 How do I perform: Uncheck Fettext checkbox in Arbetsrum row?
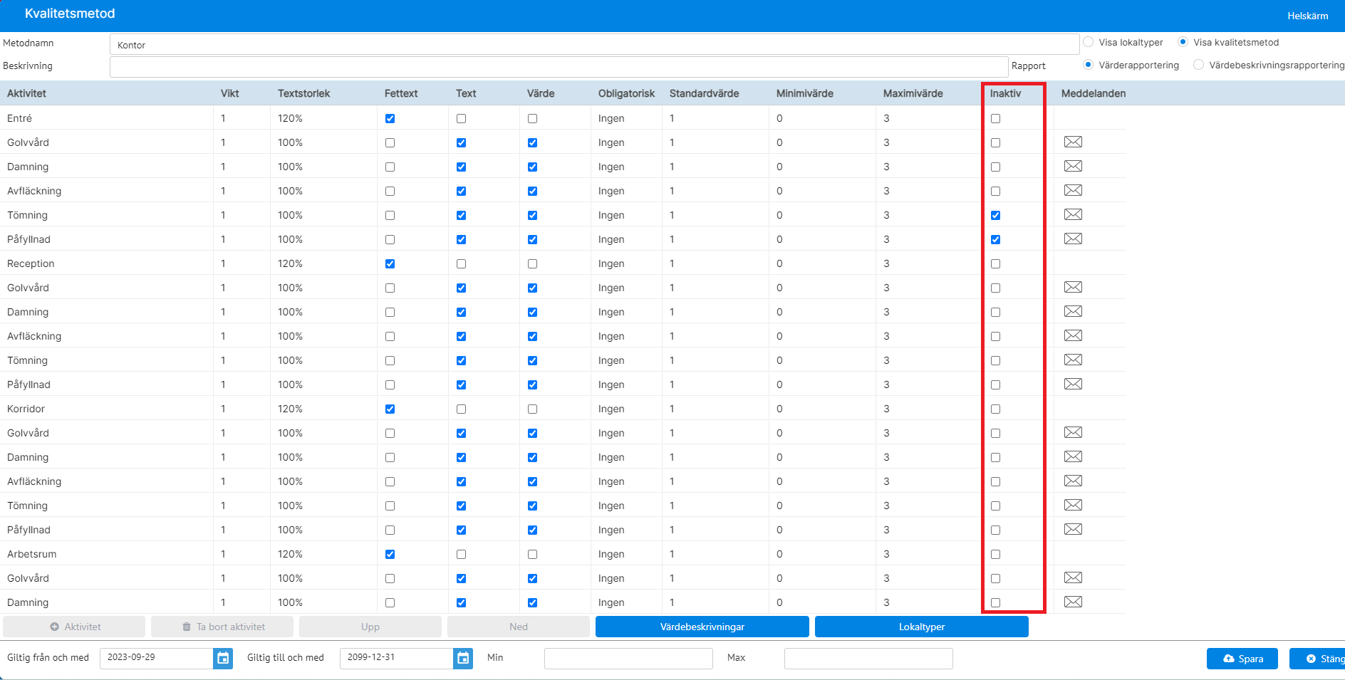click(x=390, y=555)
